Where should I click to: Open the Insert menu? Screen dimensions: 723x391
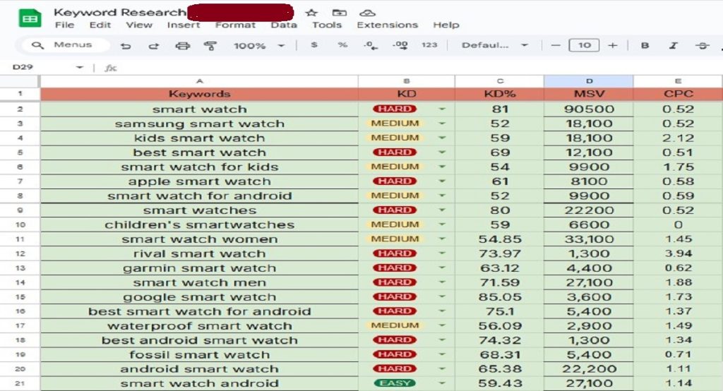(184, 25)
